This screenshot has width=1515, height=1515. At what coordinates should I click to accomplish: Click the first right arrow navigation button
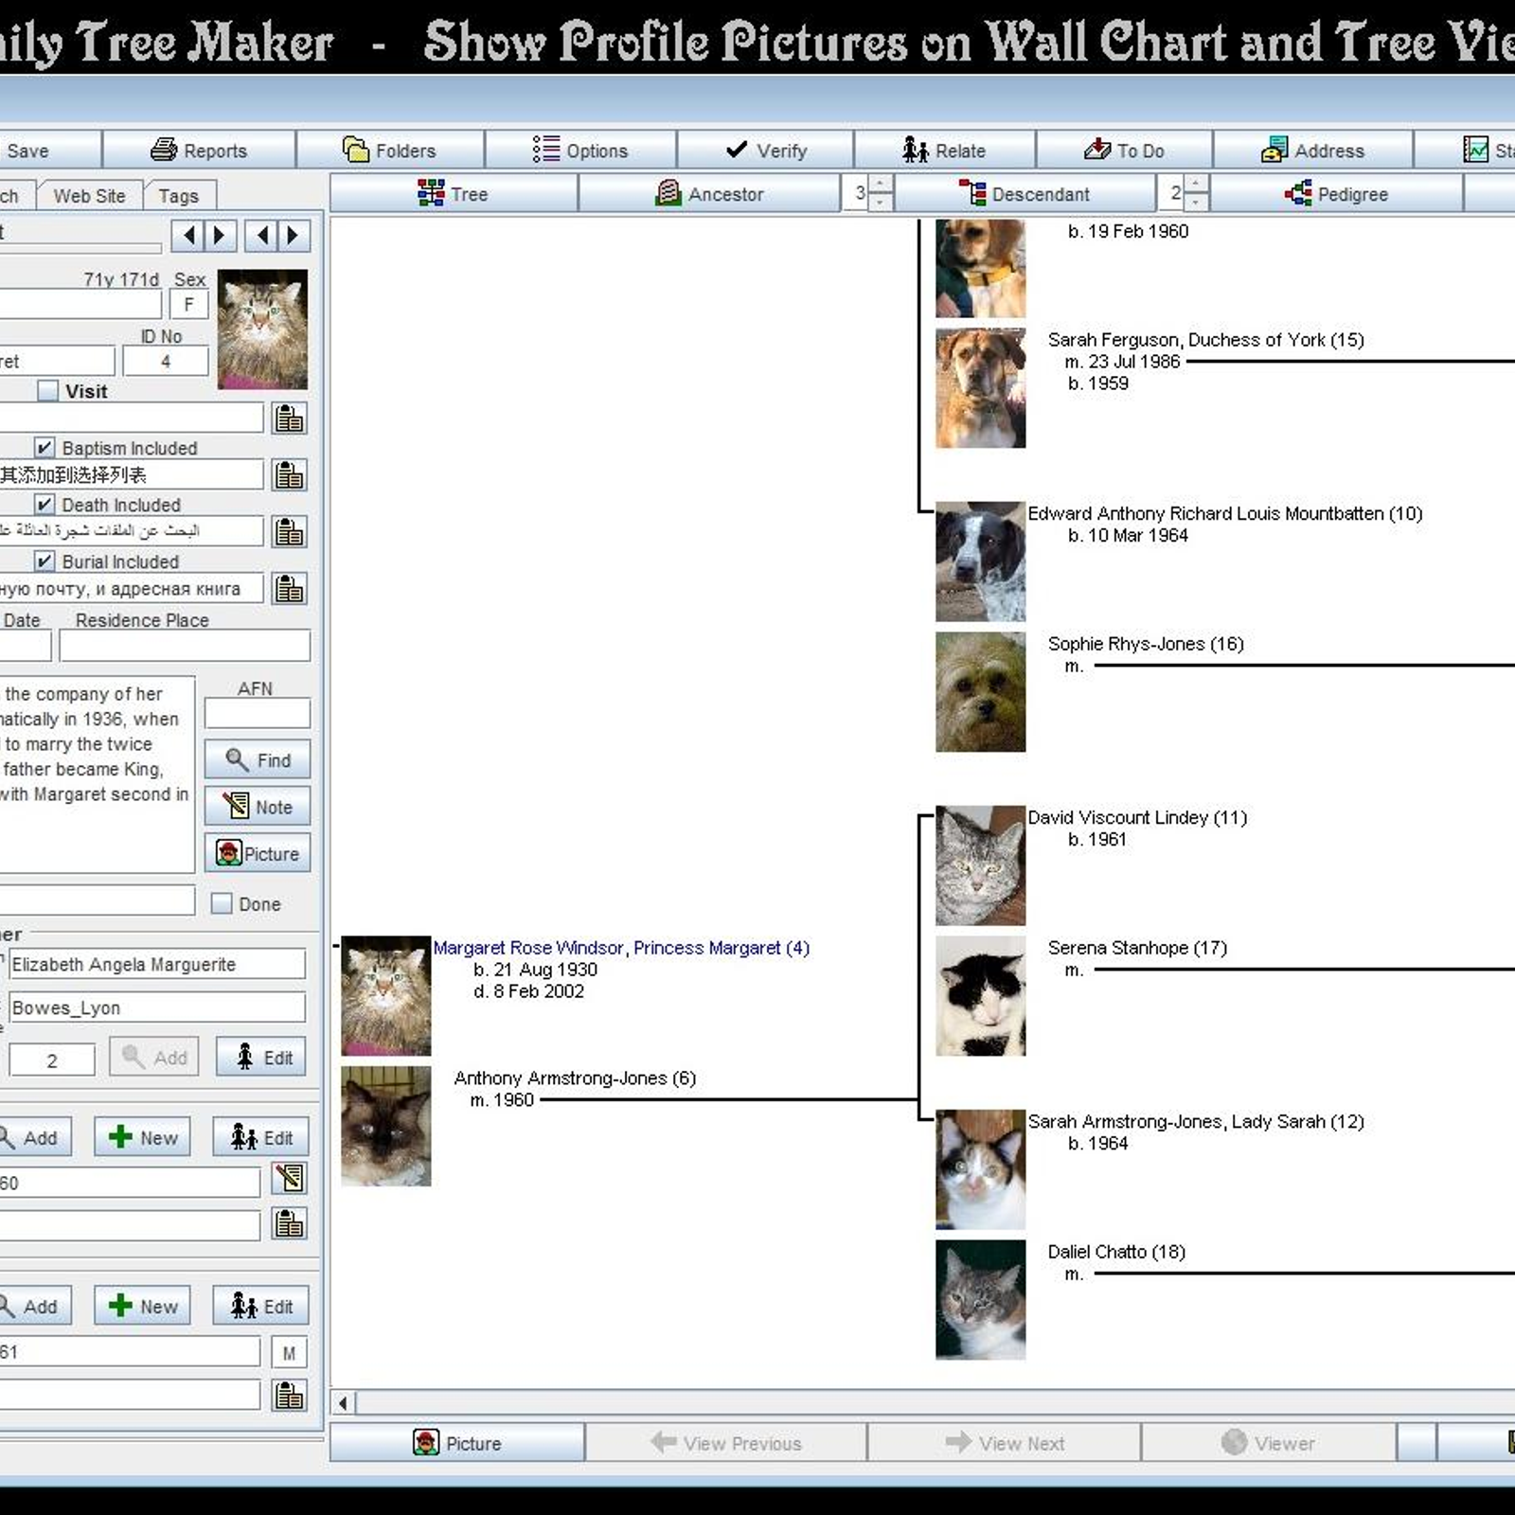pos(220,235)
